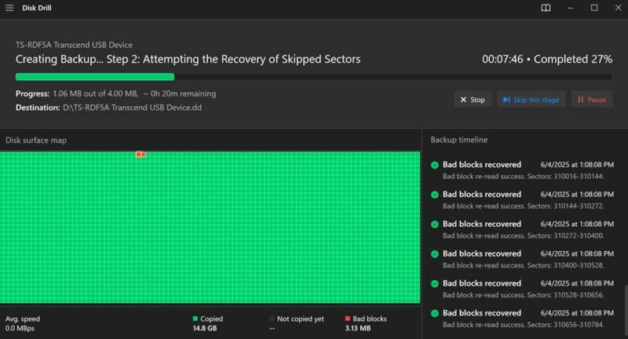Maximize the Disk Drill window

(594, 8)
